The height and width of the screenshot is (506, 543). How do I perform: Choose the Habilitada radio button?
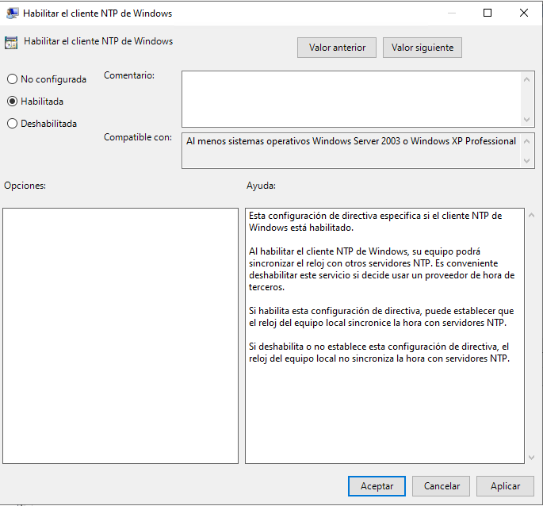tap(12, 102)
